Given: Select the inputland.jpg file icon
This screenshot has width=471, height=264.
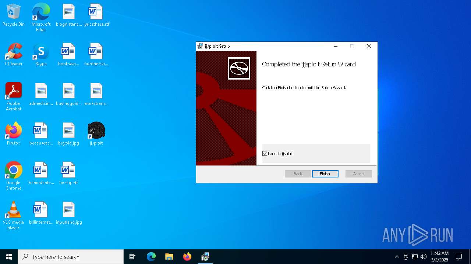Looking at the screenshot, I should click(69, 213).
